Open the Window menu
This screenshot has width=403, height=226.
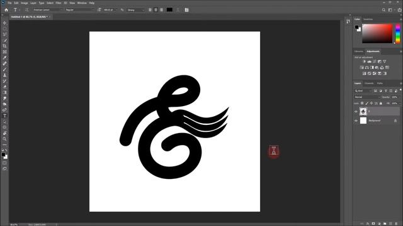pos(82,3)
